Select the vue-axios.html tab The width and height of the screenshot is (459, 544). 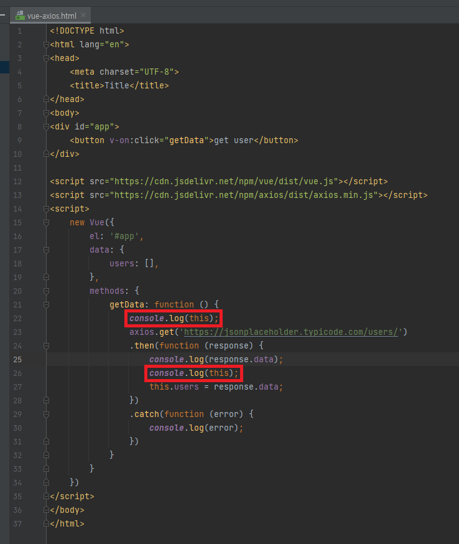pyautogui.click(x=52, y=16)
